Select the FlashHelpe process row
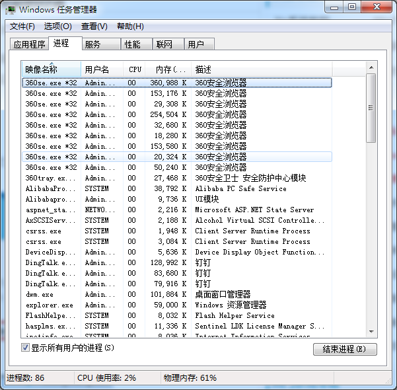The image size is (397, 390). pos(177,315)
